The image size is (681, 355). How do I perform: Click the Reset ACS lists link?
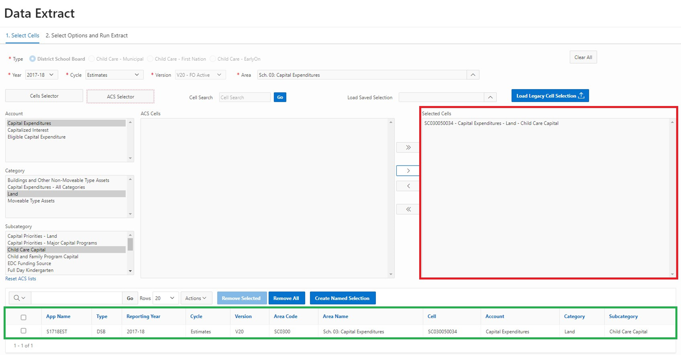[x=21, y=279]
